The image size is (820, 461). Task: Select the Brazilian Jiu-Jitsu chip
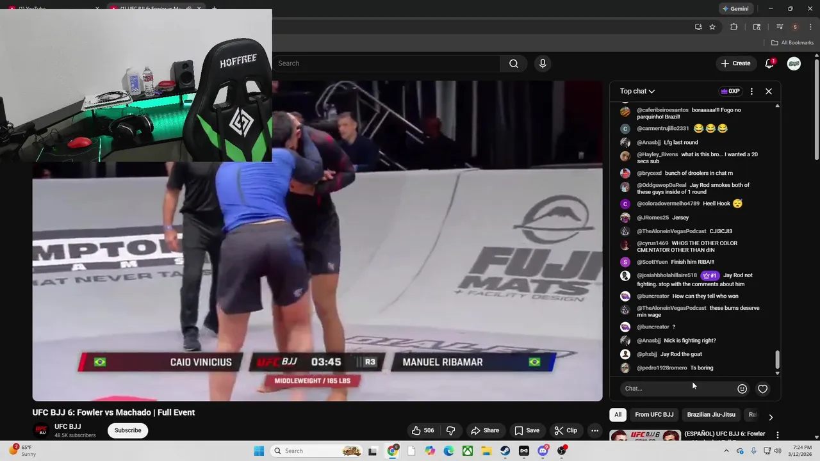pos(711,415)
